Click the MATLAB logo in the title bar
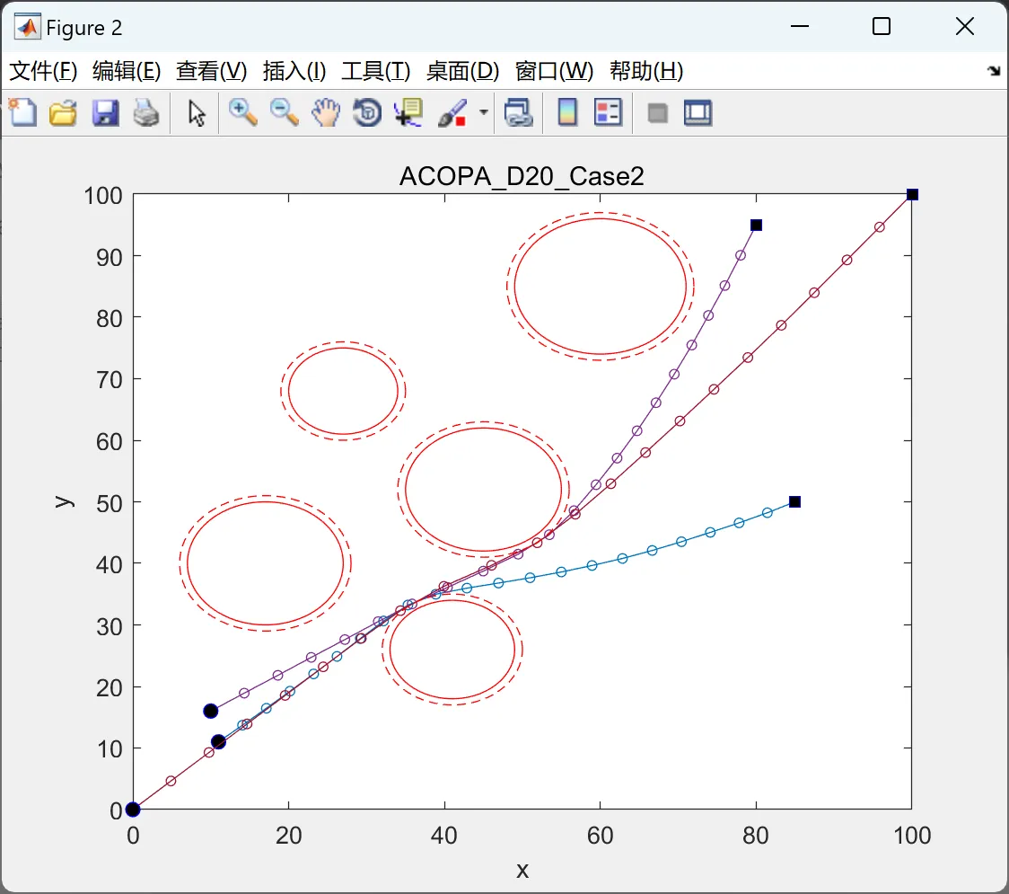 (28, 27)
